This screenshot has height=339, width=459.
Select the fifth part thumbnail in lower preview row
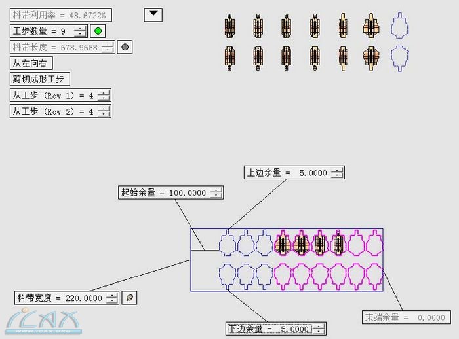(343, 58)
